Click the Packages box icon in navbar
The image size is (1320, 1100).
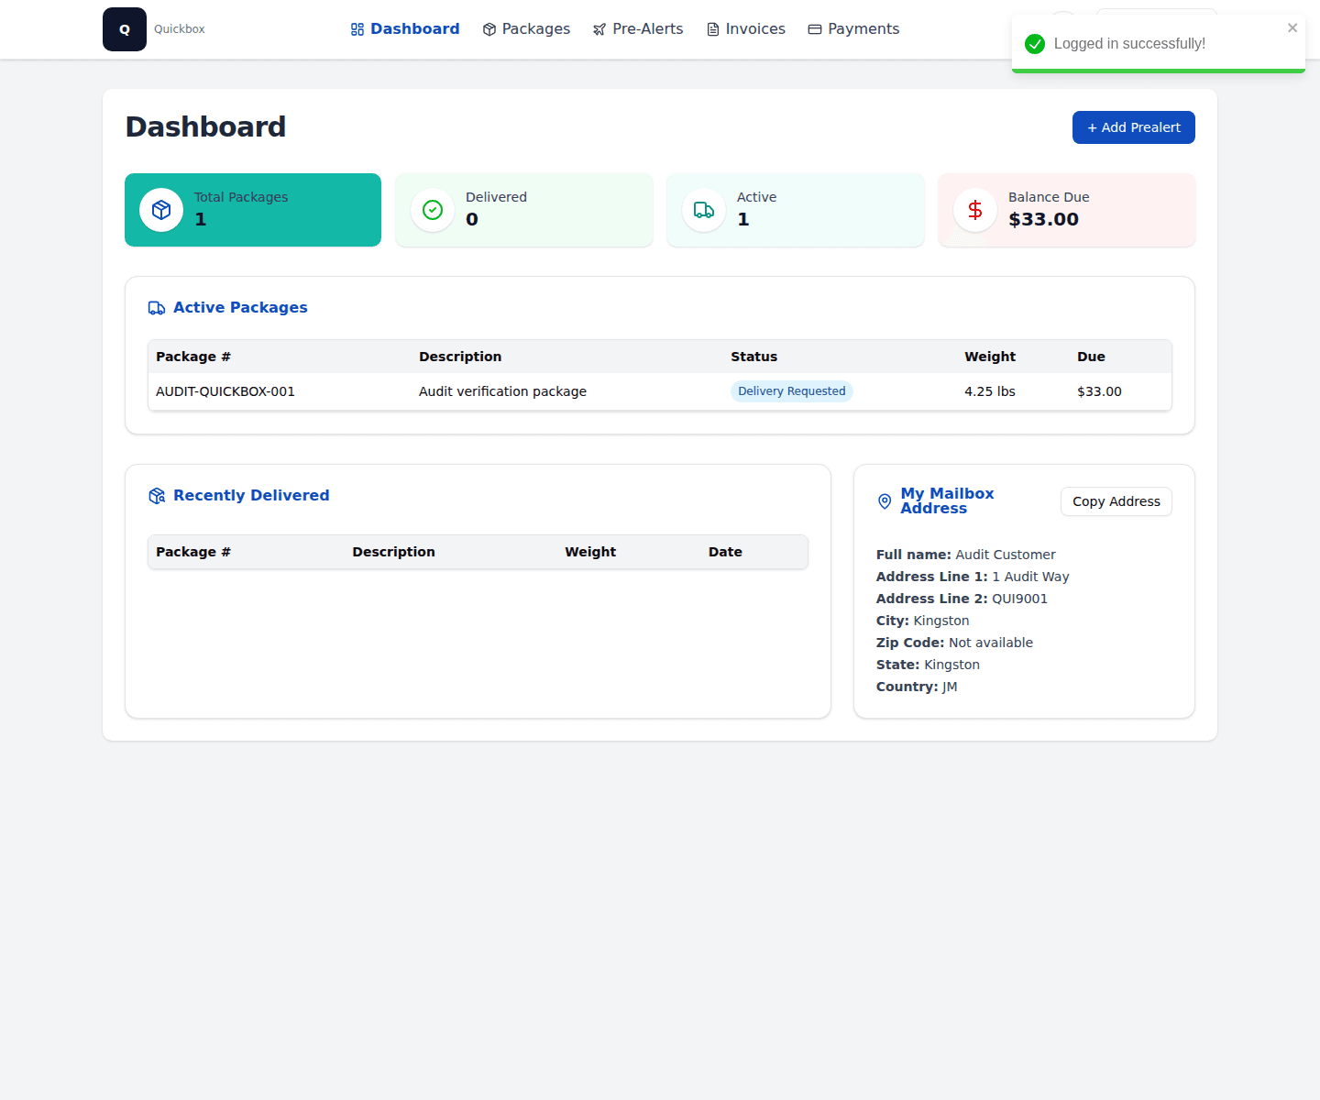pyautogui.click(x=489, y=28)
